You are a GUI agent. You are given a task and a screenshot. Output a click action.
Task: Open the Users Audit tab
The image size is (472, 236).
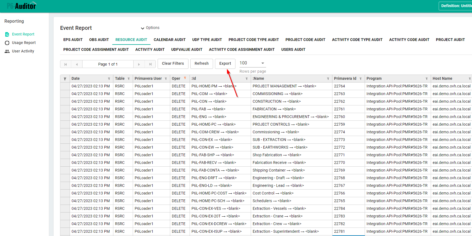coord(293,49)
